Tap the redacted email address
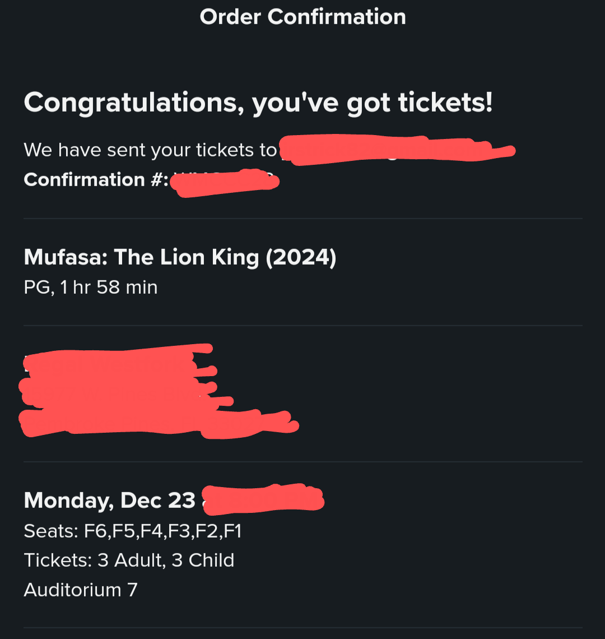Screen dimensions: 605x639 (x=398, y=150)
